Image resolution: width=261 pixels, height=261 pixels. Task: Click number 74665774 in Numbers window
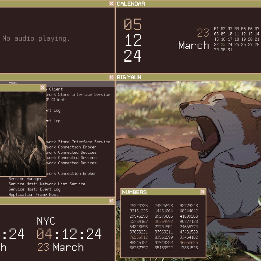(189, 227)
